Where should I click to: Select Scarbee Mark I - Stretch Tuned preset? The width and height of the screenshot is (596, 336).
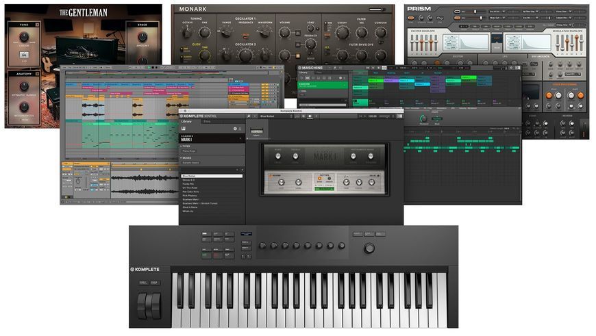pos(200,203)
